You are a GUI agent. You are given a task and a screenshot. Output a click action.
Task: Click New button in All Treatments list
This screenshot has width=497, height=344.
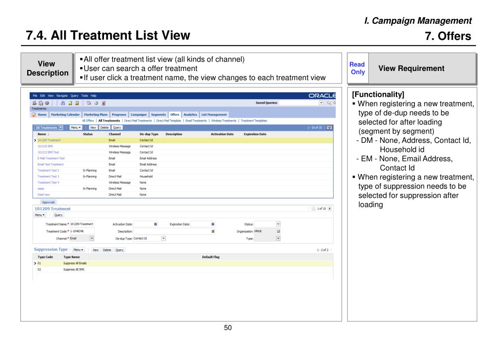pos(93,127)
